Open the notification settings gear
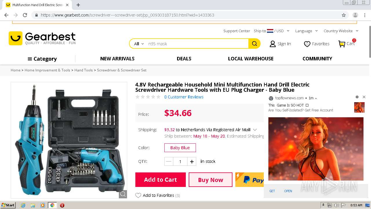 357,97
